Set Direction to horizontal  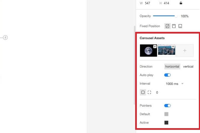pos(172,66)
